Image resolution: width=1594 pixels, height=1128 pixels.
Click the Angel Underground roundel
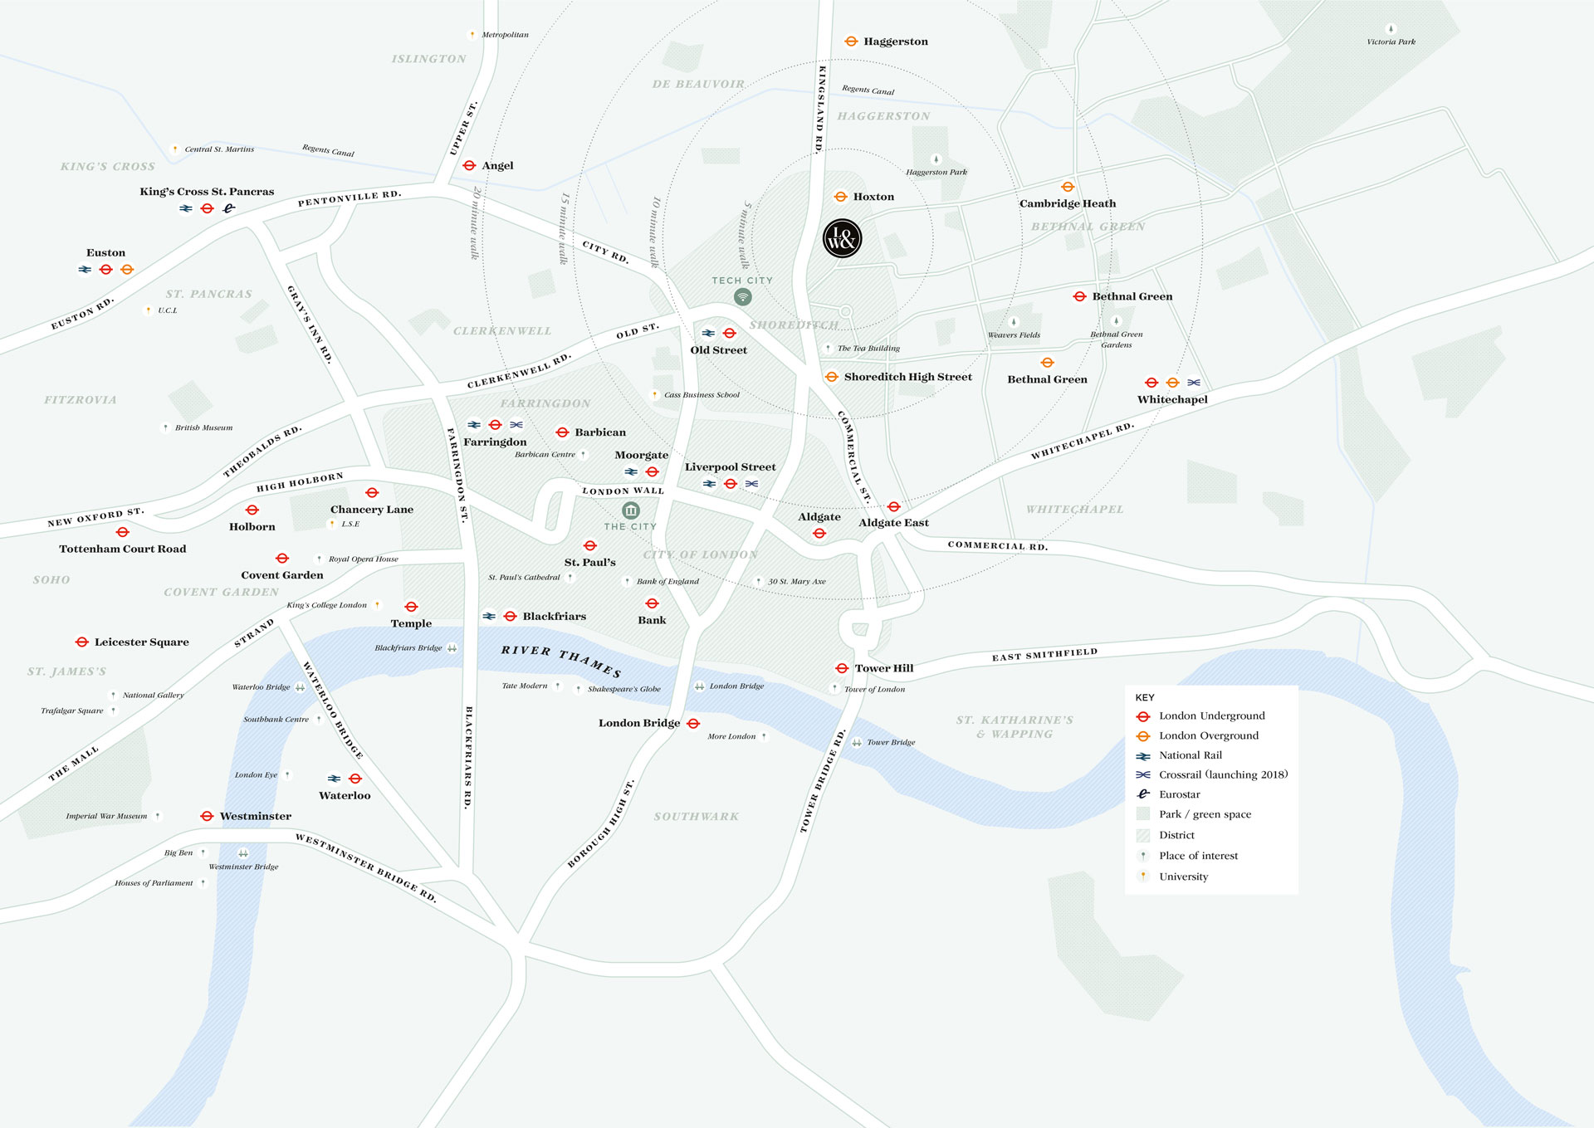click(x=469, y=165)
